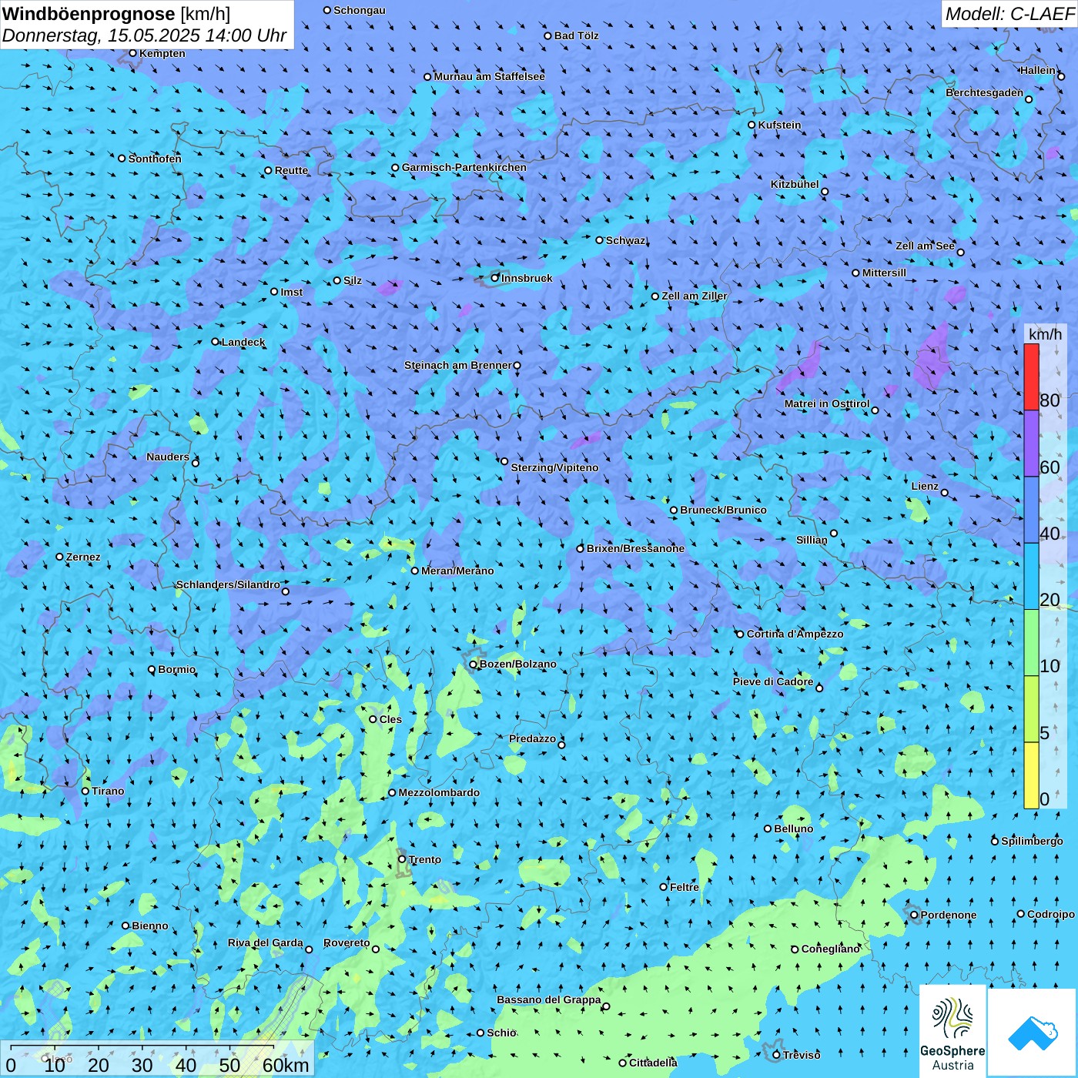
Task: Select the 'Brixen/Bressanone' label
Action: pos(635,549)
